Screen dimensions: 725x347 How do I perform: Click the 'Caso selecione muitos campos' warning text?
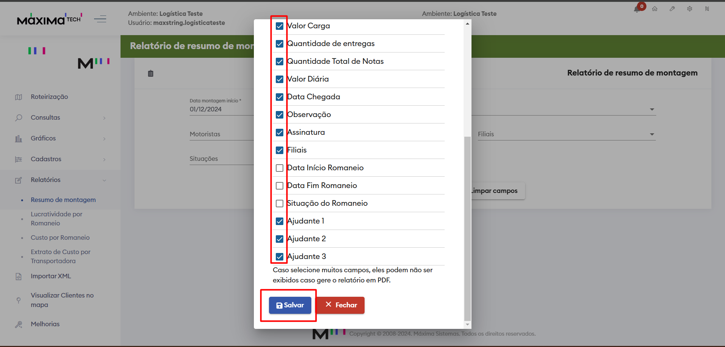(353, 275)
